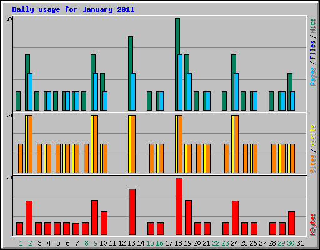Select the day "23" label on the x-axis
The width and height of the screenshot is (320, 250).
tap(225, 243)
